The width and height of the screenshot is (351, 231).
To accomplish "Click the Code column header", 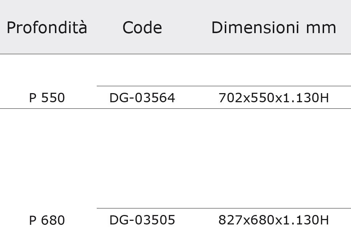I will 142,28.
